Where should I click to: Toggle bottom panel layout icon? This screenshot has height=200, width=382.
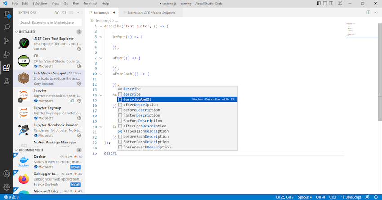[325, 4]
